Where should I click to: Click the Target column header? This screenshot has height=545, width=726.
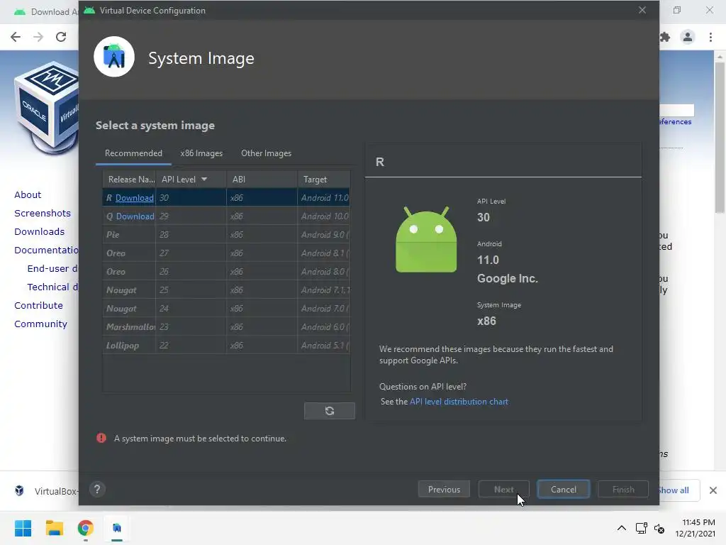click(323, 180)
